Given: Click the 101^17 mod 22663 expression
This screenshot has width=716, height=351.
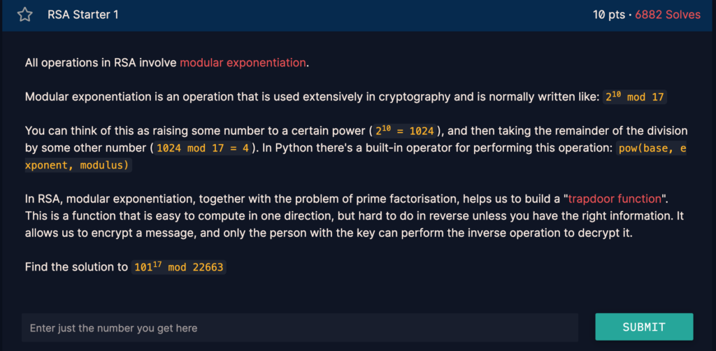Looking at the screenshot, I should (x=179, y=268).
